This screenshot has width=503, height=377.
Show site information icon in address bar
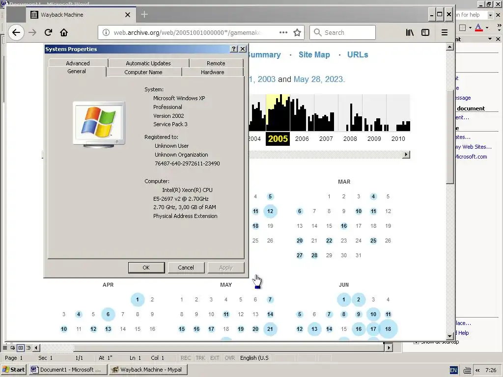point(106,32)
